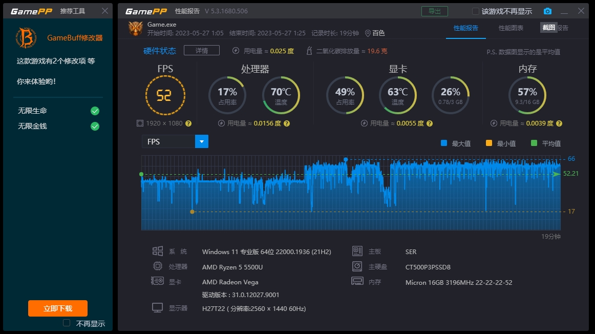Click the processor icon beside AMD Ryzen 5 5500U

158,266
